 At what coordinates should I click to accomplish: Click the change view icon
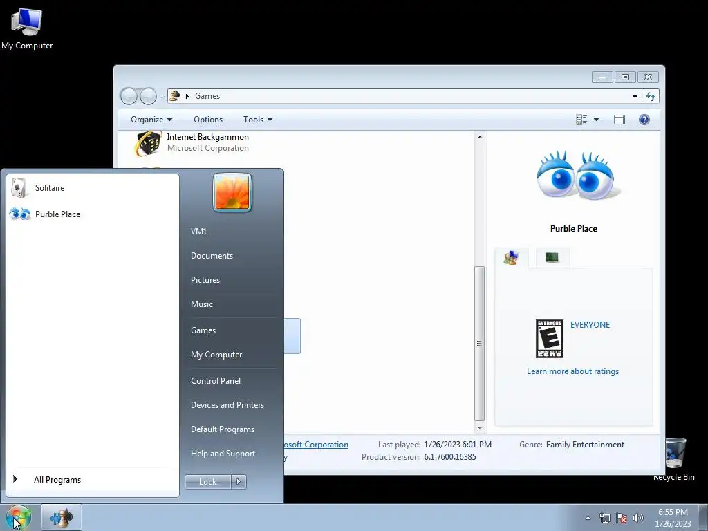pos(581,120)
